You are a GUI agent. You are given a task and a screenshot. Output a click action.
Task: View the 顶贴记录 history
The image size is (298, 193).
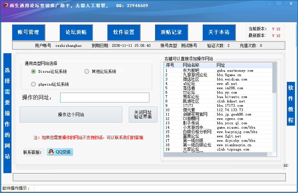point(171,32)
